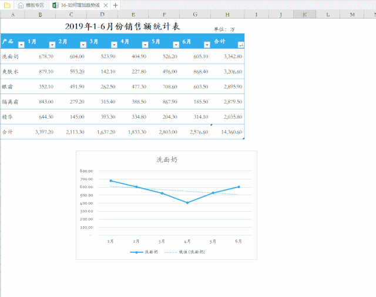Select the 洗面奶 product cell
The image size is (376, 297).
click(13, 56)
